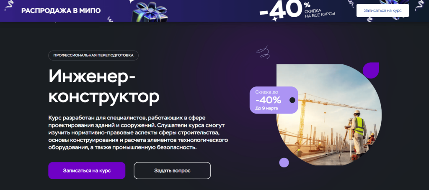Open the "Скидка до -40%" discount tag
The height and width of the screenshot is (190, 429).
[274, 100]
